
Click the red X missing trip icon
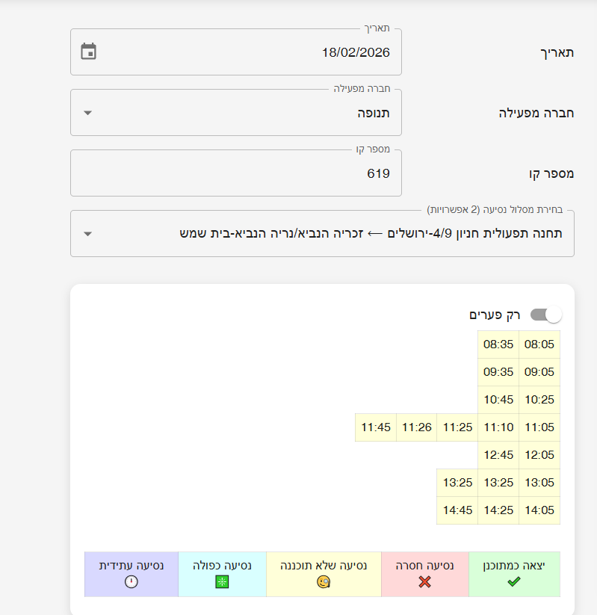(x=424, y=581)
